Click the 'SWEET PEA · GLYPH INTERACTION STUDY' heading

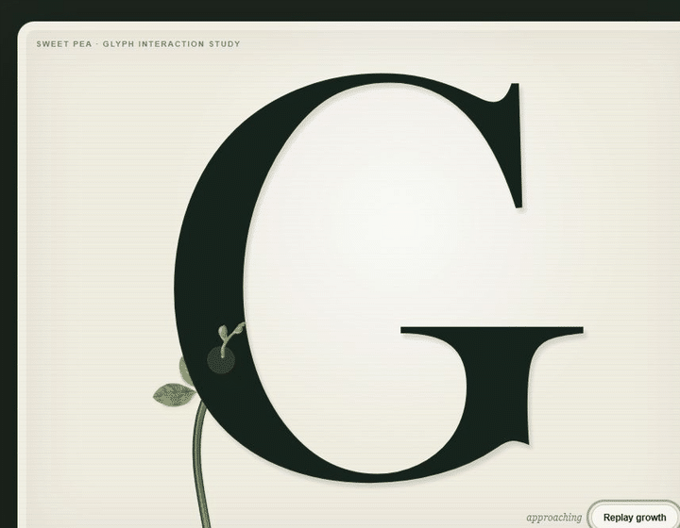coord(138,44)
